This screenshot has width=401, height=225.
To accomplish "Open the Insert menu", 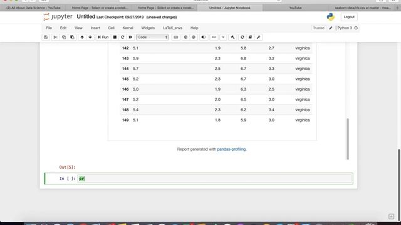I will (x=95, y=28).
